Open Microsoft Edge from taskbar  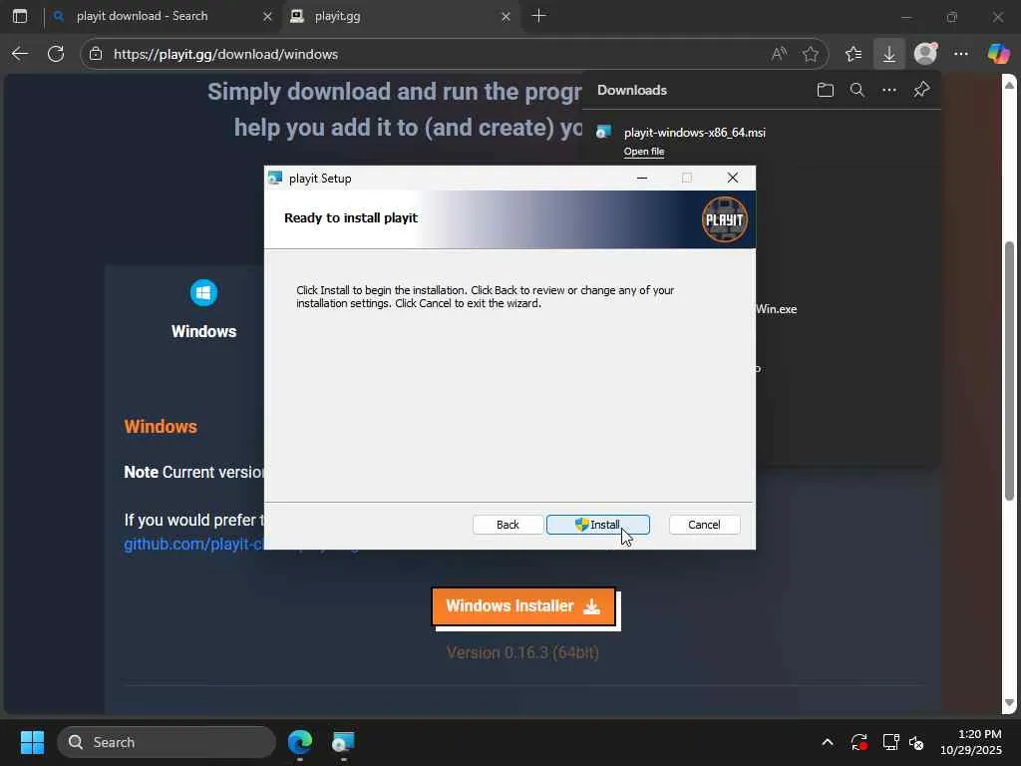(300, 742)
